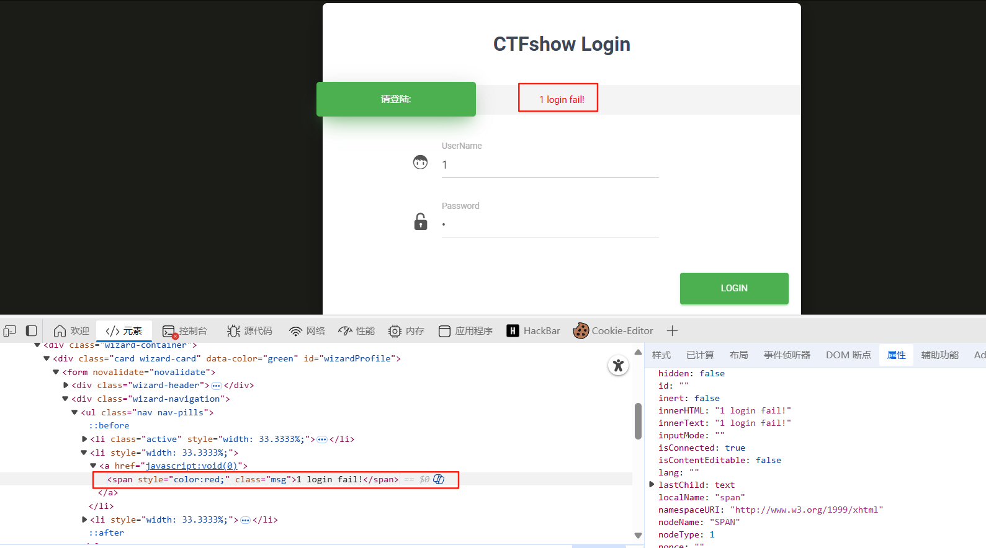Open the HackBar tab
This screenshot has height=548, width=986.
[534, 331]
